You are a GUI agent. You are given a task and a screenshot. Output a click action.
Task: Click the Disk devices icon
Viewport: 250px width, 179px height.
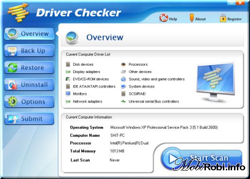(68, 64)
